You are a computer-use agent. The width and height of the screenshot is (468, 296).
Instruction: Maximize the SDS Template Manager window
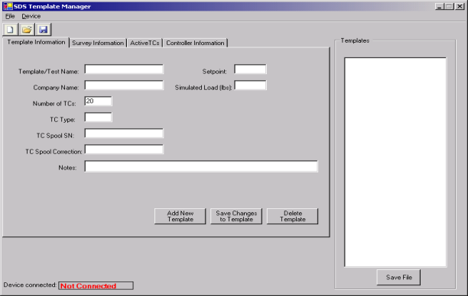(x=449, y=6)
